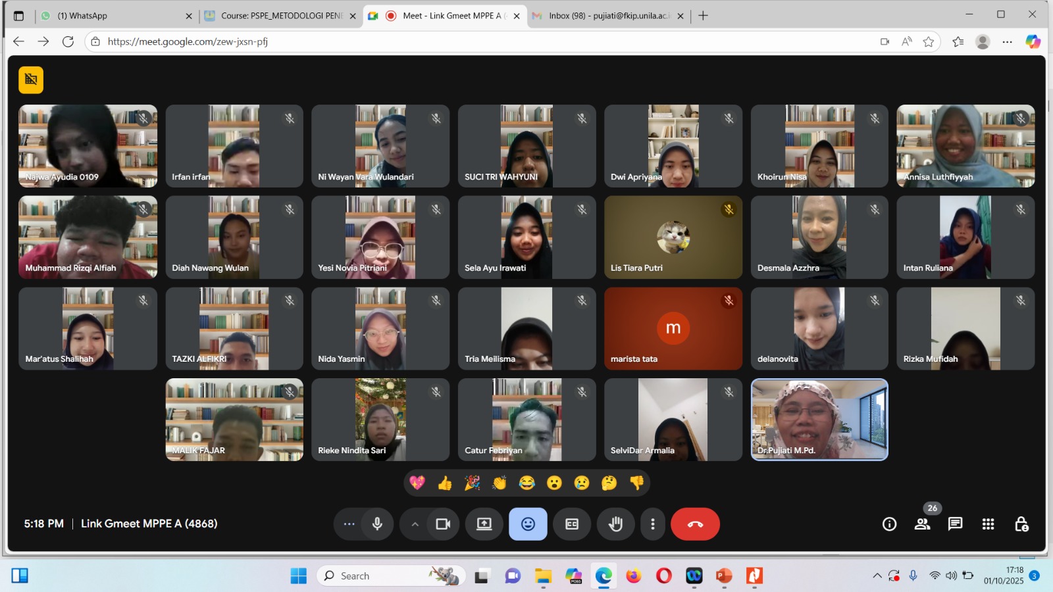Hide the emoji reactions bar
Screen dimensions: 1053x592
click(x=528, y=524)
